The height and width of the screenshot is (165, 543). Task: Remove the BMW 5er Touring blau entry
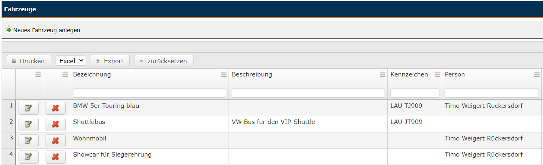click(56, 108)
